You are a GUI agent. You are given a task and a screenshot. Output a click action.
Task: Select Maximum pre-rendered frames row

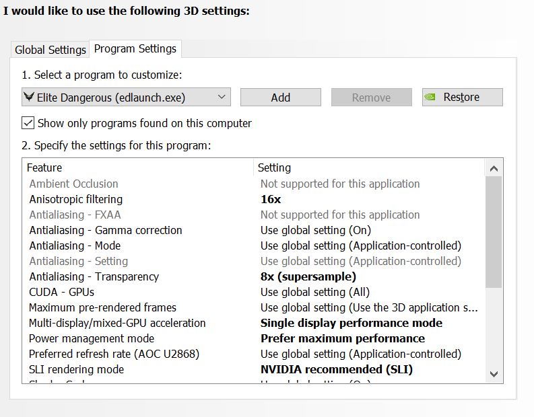tap(102, 307)
